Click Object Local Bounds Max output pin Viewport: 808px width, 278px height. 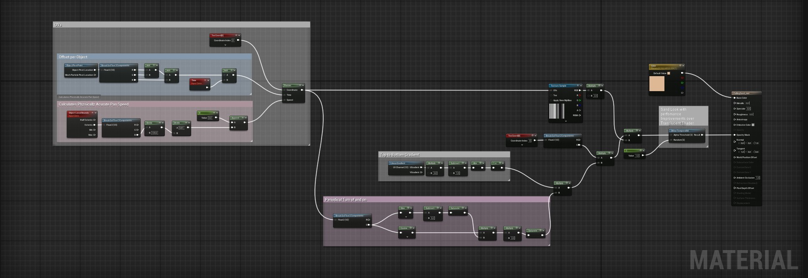coord(95,135)
